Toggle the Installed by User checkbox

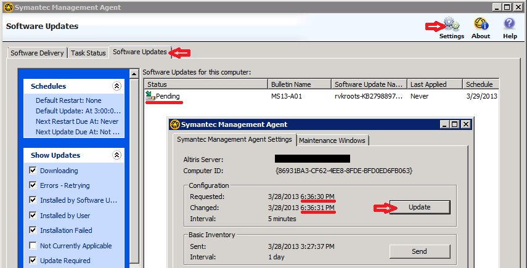[33, 215]
